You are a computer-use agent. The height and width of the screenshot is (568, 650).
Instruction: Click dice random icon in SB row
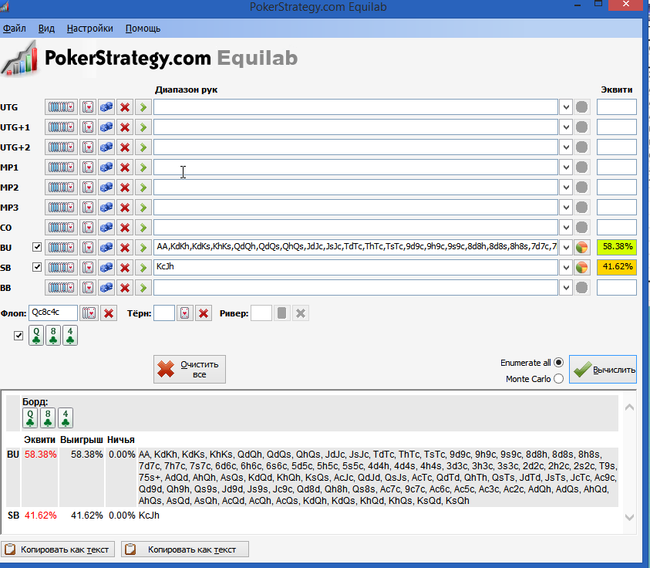tap(106, 268)
